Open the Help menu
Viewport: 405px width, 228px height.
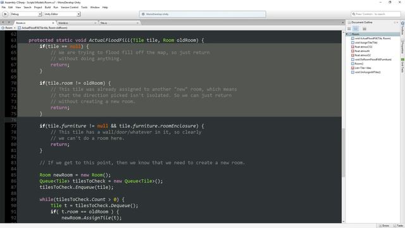[x=105, y=7]
